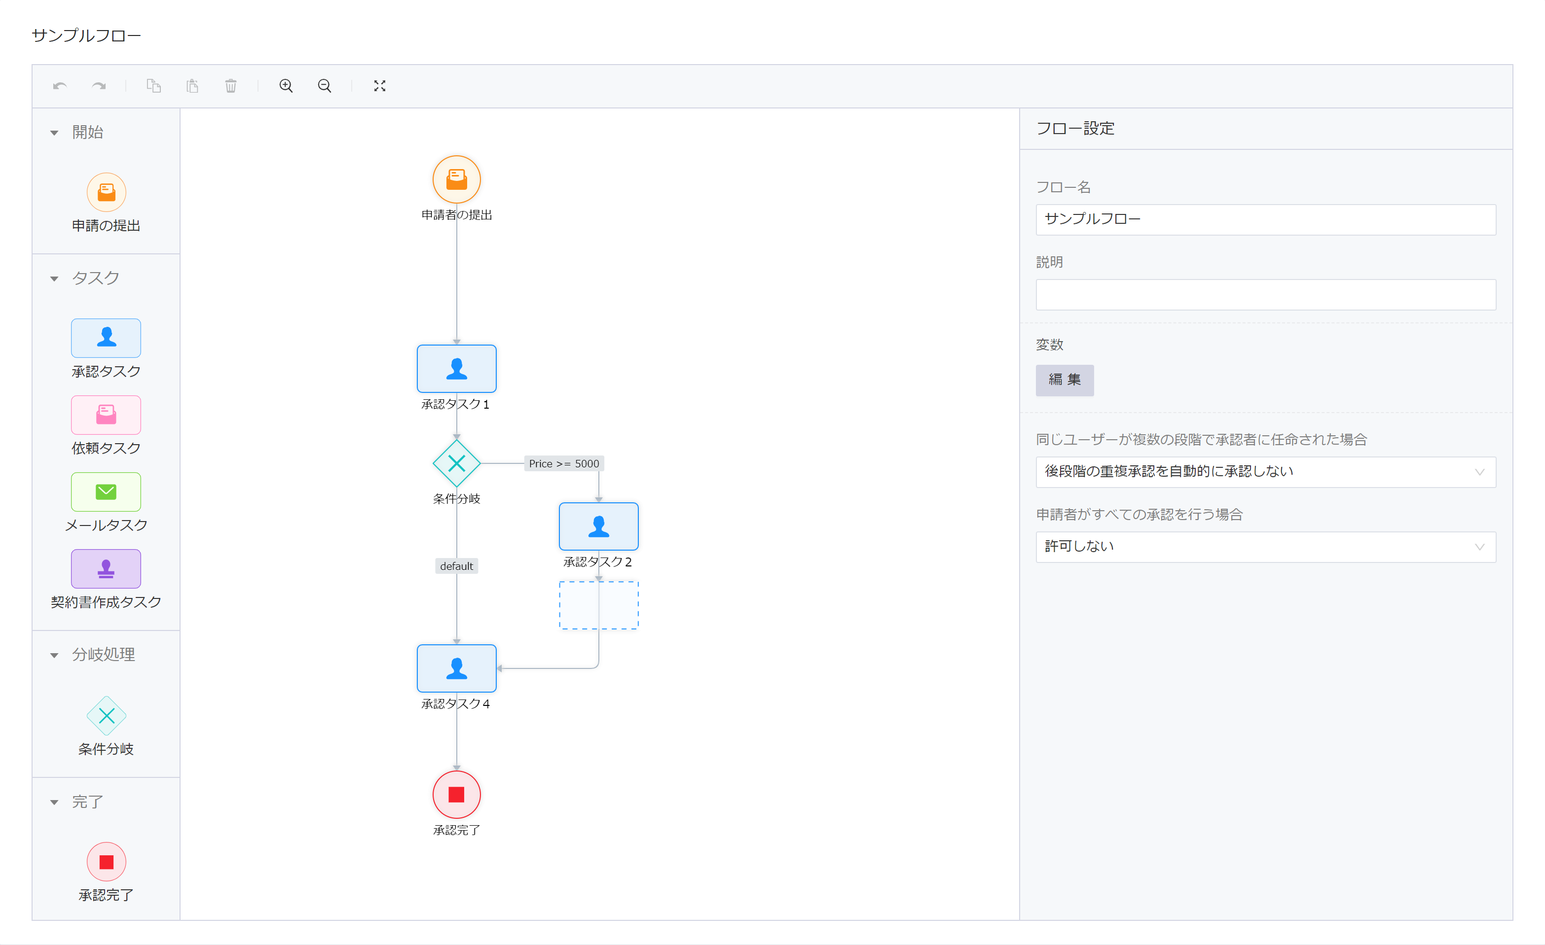Click the fullscreen icon on the toolbar
This screenshot has width=1545, height=945.
tap(380, 86)
